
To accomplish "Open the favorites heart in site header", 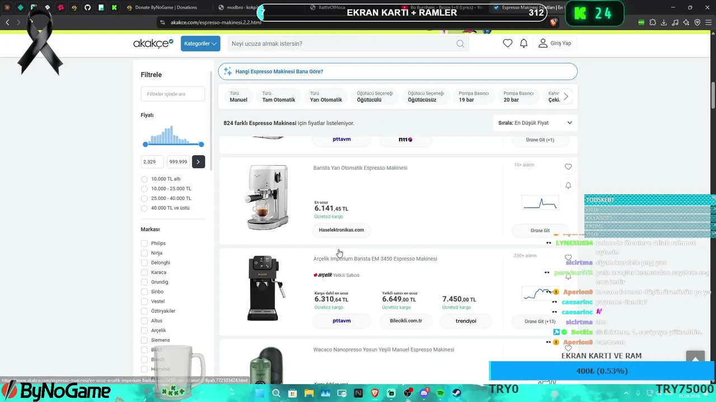I will click(507, 44).
